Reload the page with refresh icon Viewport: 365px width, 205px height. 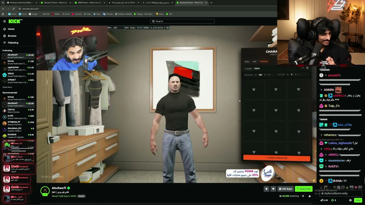point(13,9)
